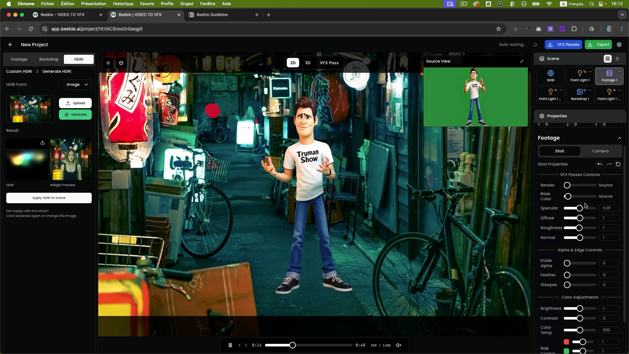The image size is (629, 354).
Task: Step to the next frame
Action: (246, 345)
